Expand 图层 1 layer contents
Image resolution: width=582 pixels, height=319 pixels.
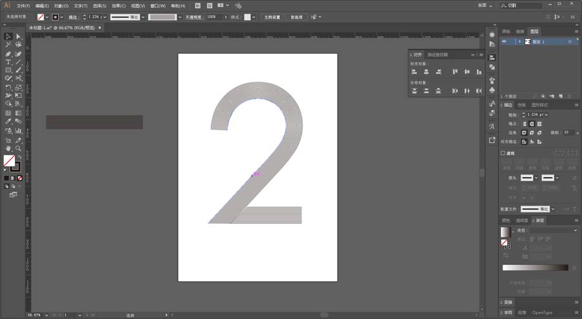pyautogui.click(x=519, y=41)
